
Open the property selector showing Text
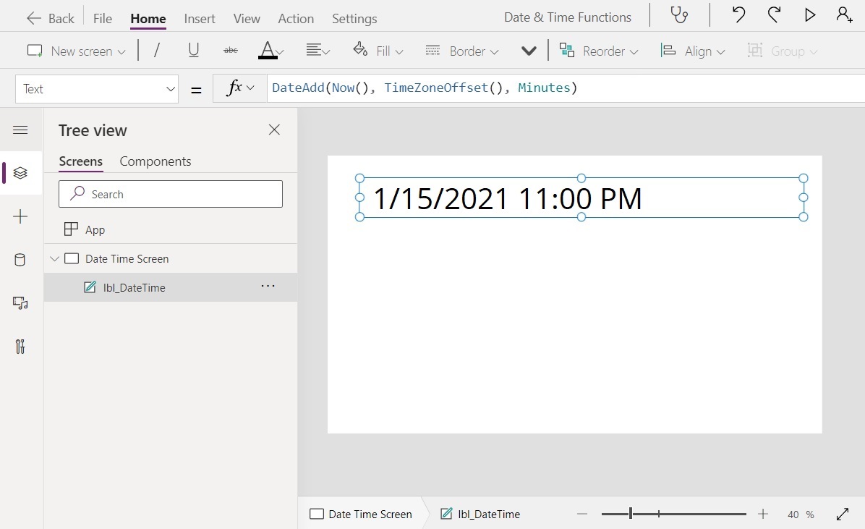click(x=97, y=89)
